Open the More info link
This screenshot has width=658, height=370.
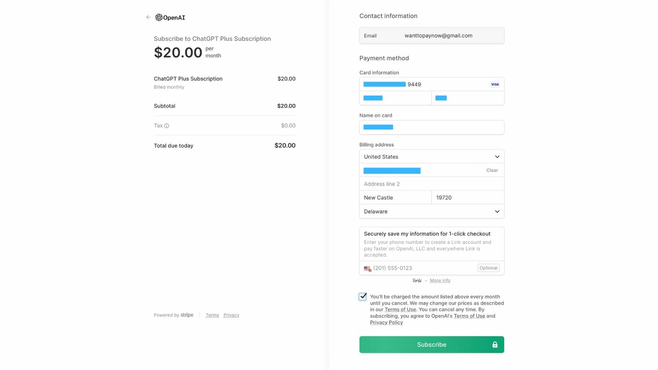pos(440,280)
